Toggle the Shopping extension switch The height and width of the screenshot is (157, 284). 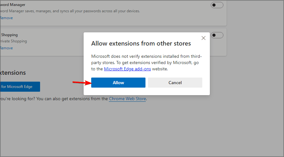(x=217, y=35)
